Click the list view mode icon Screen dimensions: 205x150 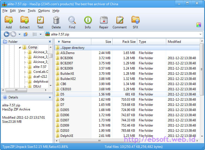click(x=34, y=34)
